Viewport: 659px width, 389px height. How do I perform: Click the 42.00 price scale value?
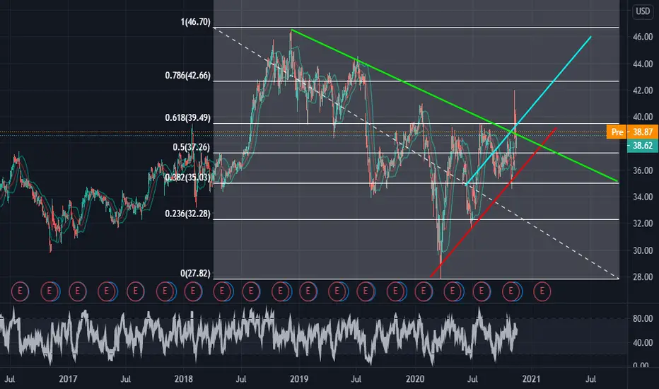(643, 91)
